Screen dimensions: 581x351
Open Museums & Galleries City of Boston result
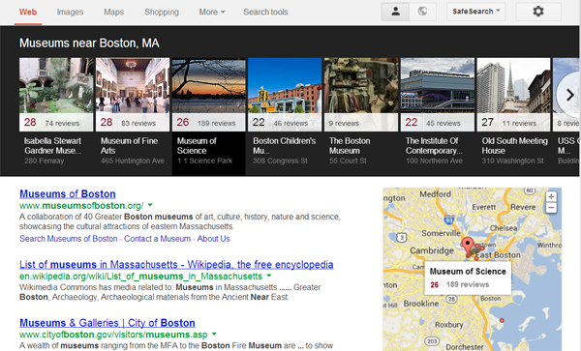point(107,323)
